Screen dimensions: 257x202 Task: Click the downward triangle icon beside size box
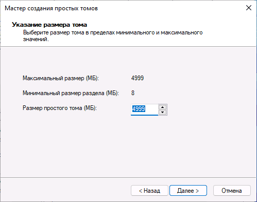coord(162,112)
